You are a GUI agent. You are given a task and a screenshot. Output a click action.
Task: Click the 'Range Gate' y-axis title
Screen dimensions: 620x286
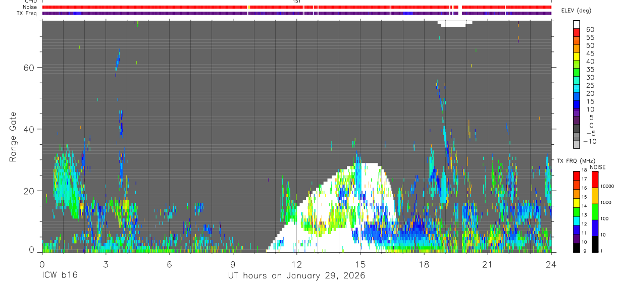point(13,137)
